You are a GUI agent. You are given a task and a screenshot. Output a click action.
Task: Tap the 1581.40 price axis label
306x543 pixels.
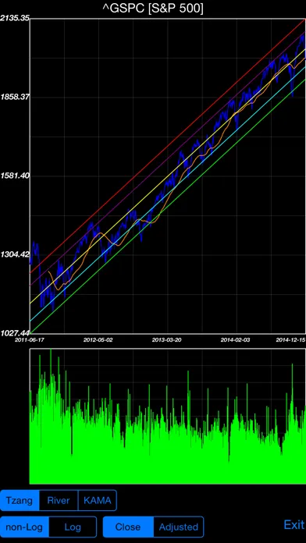click(x=15, y=176)
